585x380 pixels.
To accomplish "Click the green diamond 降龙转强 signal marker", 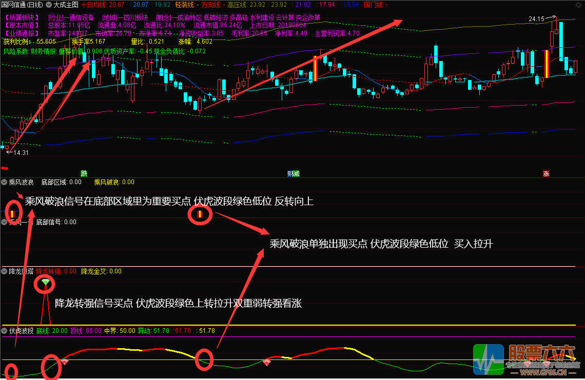I will [x=45, y=283].
